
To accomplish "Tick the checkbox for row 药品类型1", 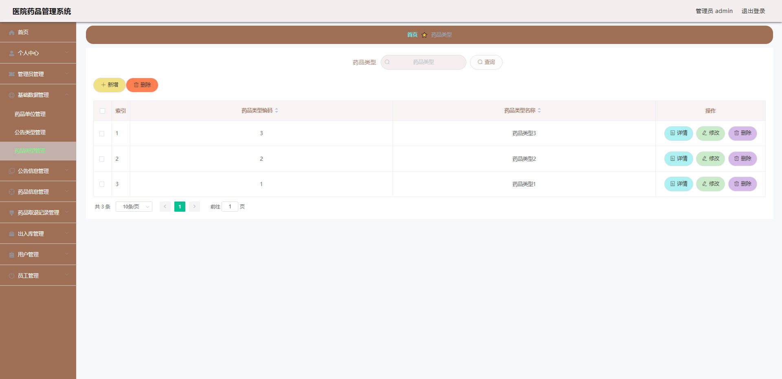I will coord(102,184).
